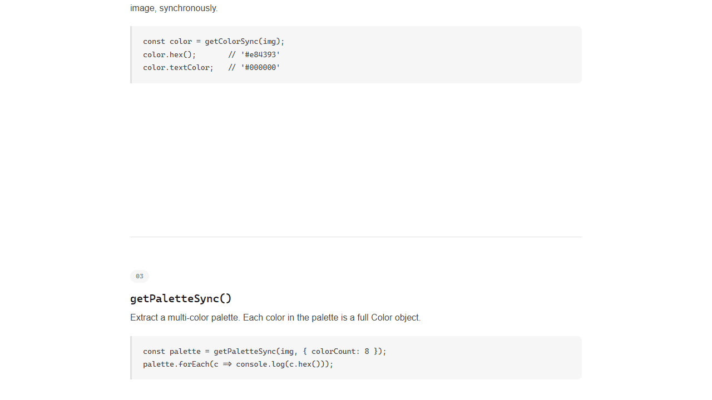Click the 'const palette' code line
This screenshot has height=400, width=712.
click(x=265, y=352)
